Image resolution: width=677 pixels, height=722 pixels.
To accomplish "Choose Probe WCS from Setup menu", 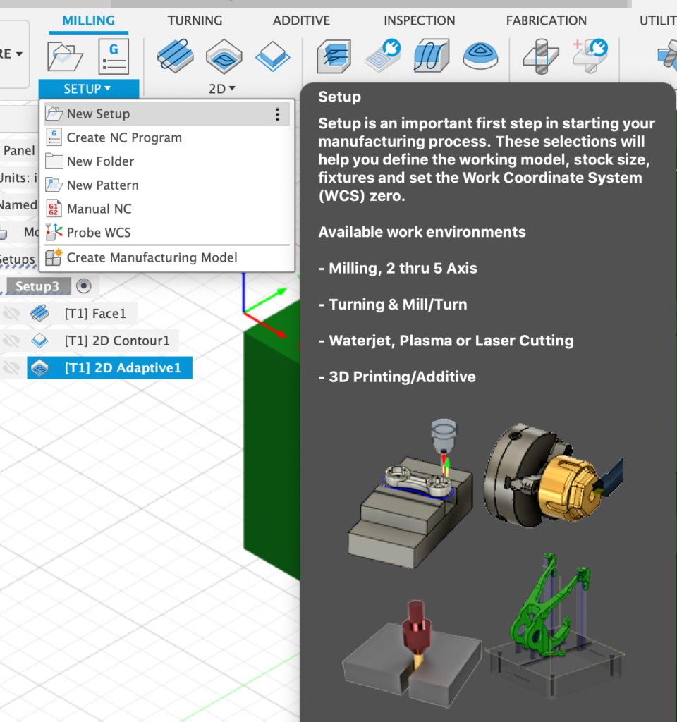I will click(99, 232).
